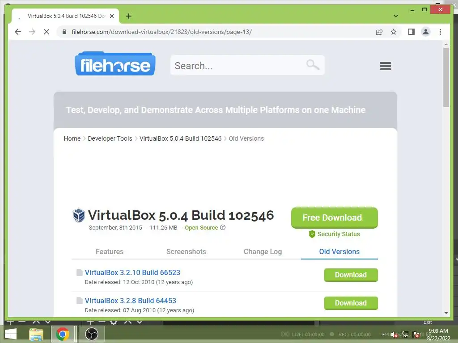This screenshot has width=458, height=343.
Task: Share this page via share icon
Action: (379, 32)
